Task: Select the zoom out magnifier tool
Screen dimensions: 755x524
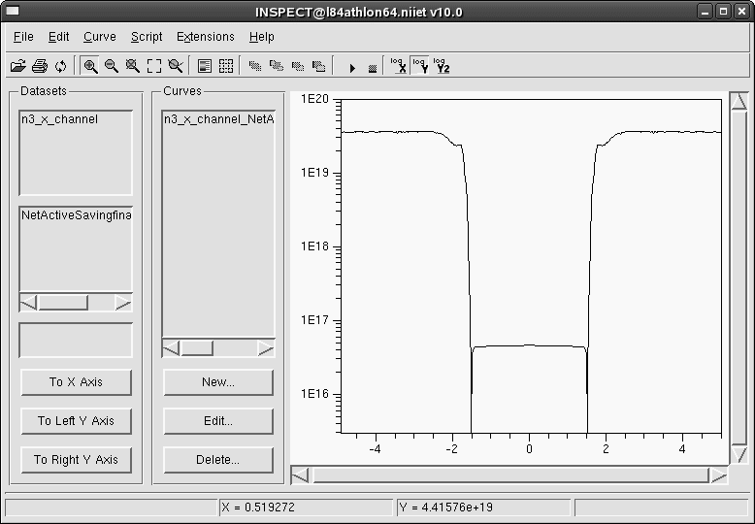Action: pyautogui.click(x=112, y=66)
